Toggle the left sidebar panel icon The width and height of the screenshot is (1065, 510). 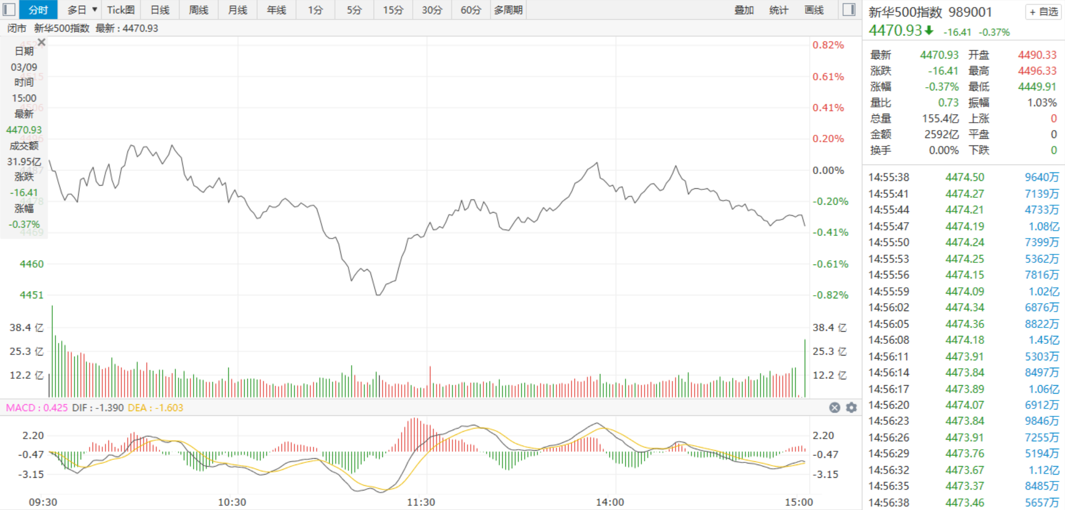9,10
